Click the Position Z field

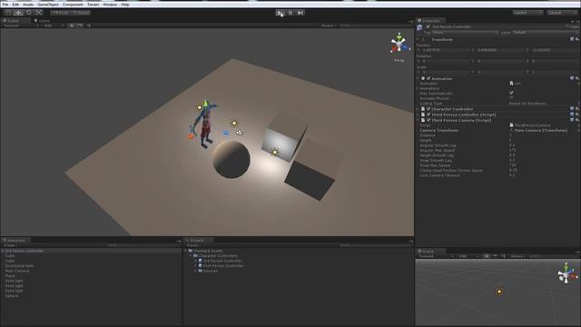(x=555, y=50)
